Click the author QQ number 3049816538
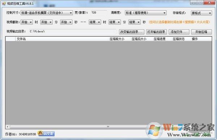This screenshot has height=140, width=217. (x=27, y=134)
